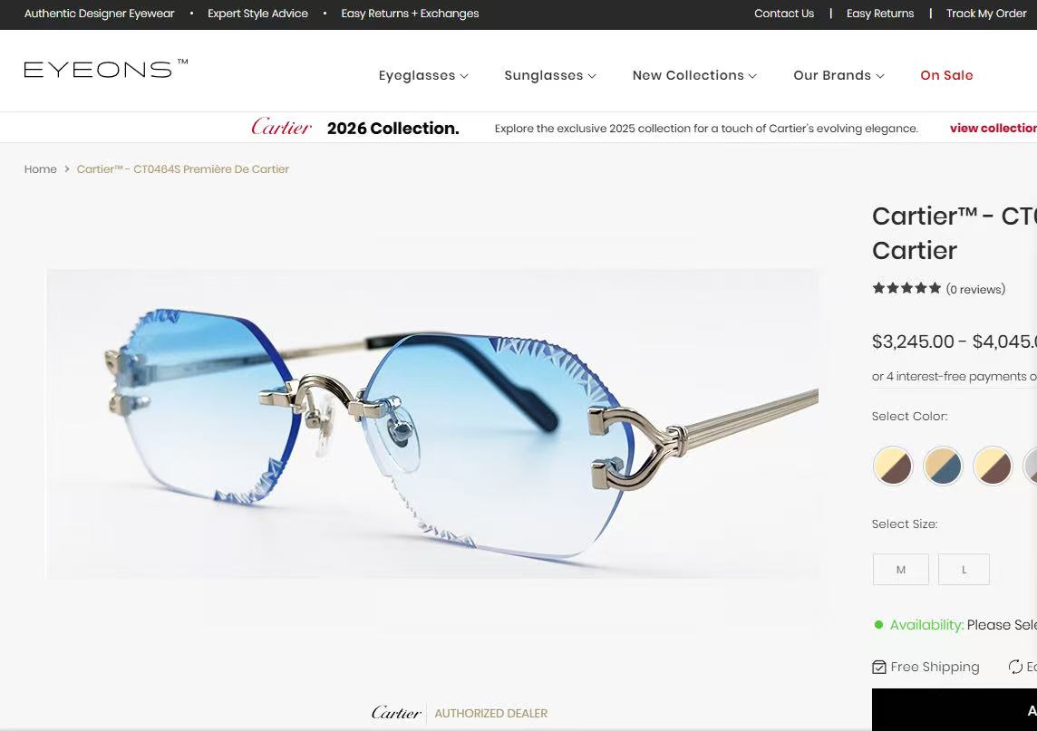Select size M option
This screenshot has width=1037, height=731.
[901, 569]
